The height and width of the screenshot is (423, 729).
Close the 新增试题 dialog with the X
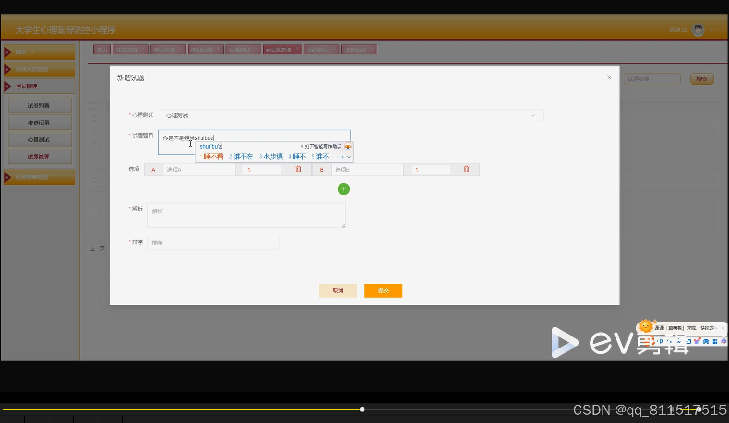click(x=609, y=77)
